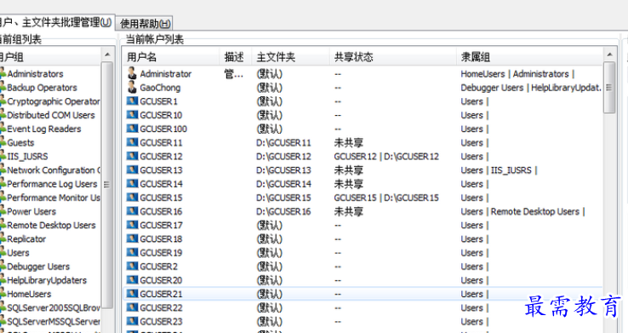Select the Cryptographic Operators group
The height and width of the screenshot is (333, 628).
tap(54, 101)
